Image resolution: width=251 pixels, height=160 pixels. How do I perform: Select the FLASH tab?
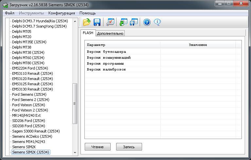point(88,33)
